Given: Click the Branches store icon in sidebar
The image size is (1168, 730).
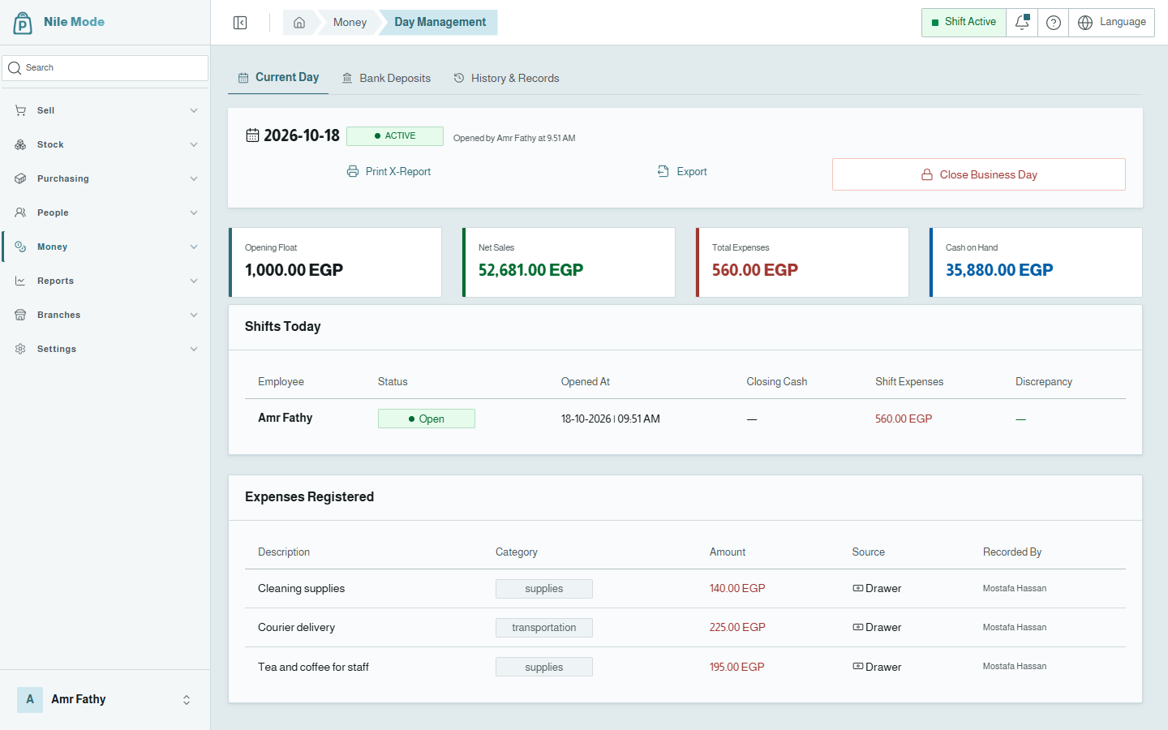Looking at the screenshot, I should [20, 315].
